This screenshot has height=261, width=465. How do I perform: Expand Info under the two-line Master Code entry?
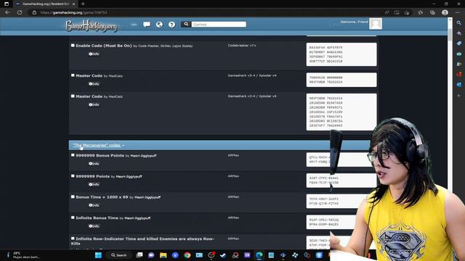click(94, 84)
